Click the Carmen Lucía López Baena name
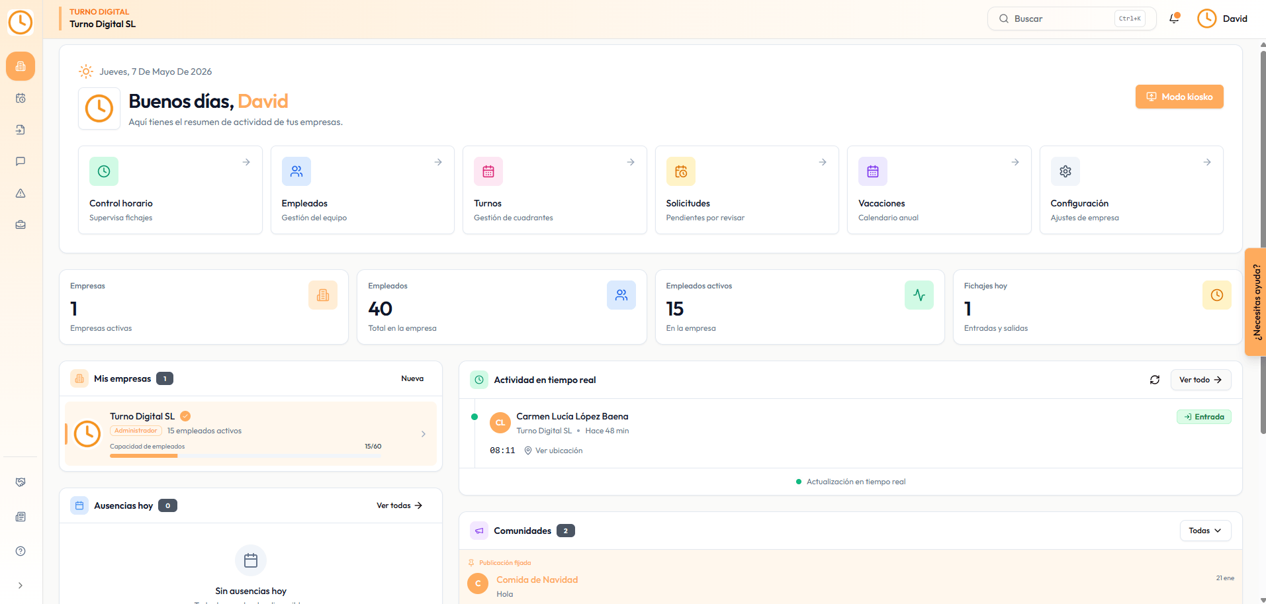1266x604 pixels. [572, 416]
